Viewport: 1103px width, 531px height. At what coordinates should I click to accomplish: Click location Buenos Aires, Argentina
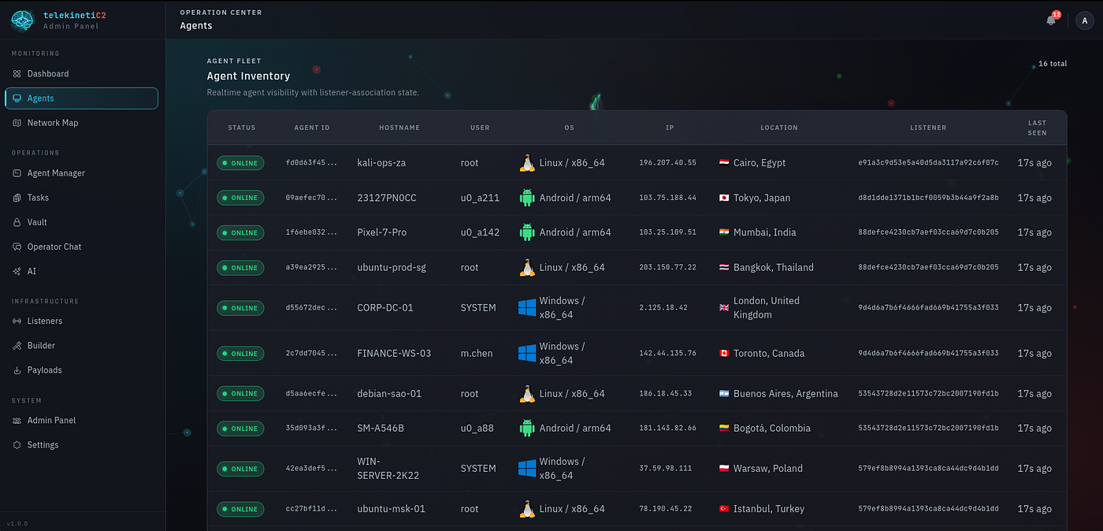point(785,394)
